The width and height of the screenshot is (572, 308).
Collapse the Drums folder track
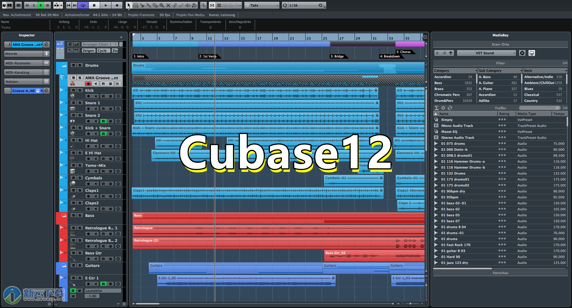click(x=64, y=65)
